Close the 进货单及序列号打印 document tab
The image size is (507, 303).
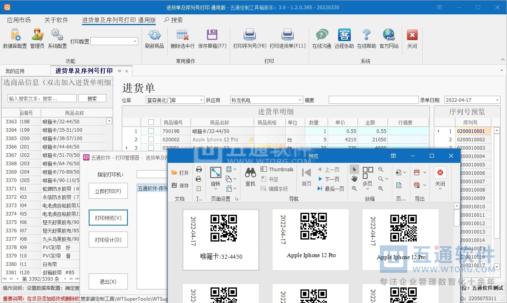point(127,71)
